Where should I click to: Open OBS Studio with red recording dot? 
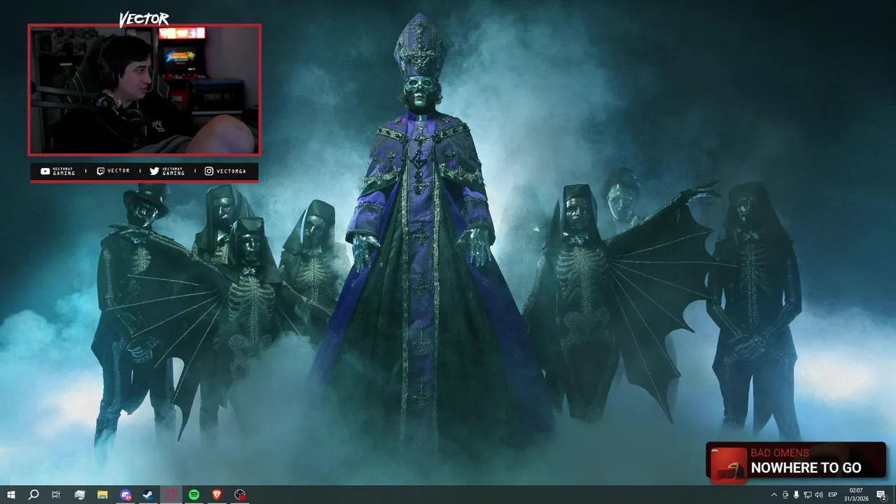coord(240,495)
